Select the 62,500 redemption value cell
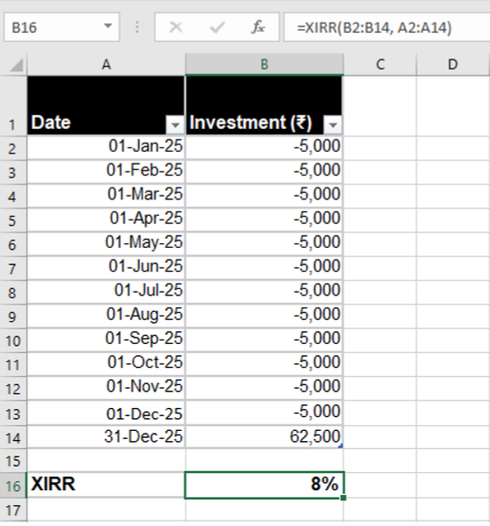This screenshot has width=490, height=526. 264,436
